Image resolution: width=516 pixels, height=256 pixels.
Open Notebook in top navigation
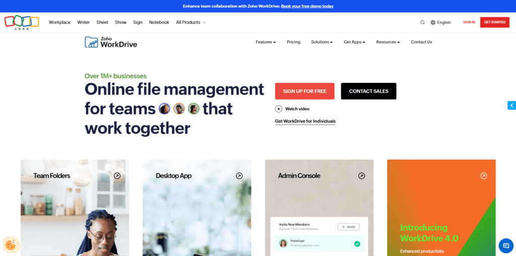(x=159, y=22)
